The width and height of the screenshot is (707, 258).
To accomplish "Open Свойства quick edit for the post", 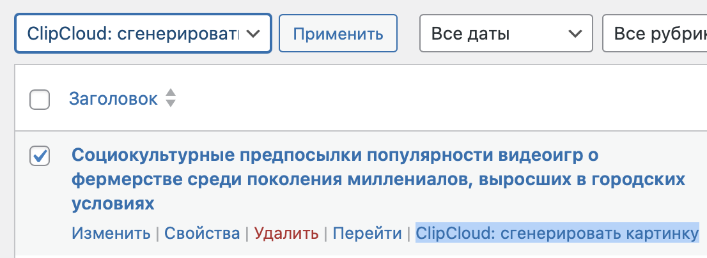I will pos(202,233).
